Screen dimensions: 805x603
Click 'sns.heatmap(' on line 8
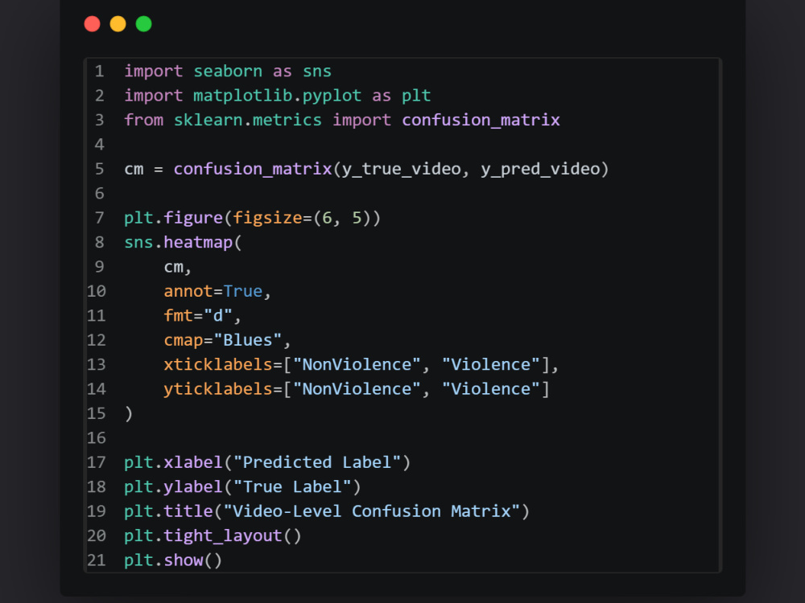183,243
